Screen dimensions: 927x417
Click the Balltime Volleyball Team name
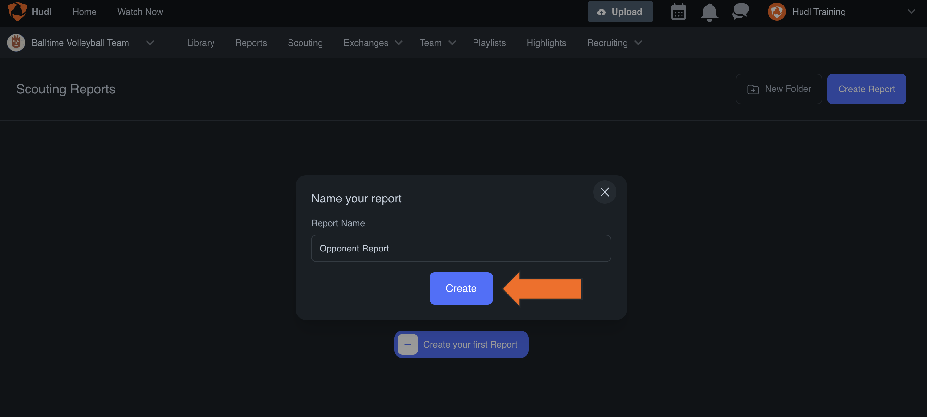point(80,43)
